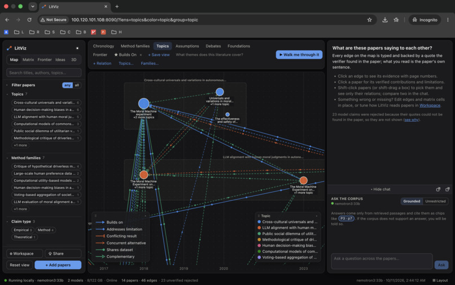
Task: Click Voting-based aggregation purple legend swatch
Action: click(259, 257)
